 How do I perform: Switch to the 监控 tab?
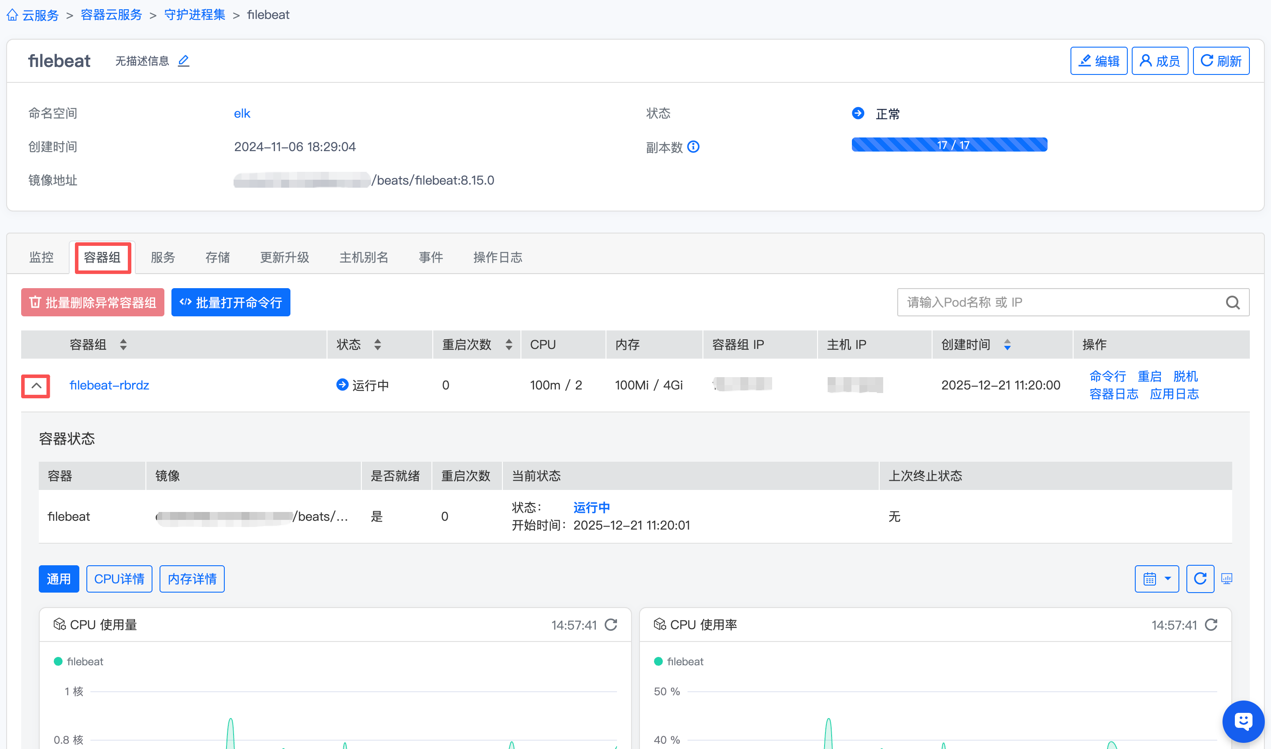pyautogui.click(x=41, y=257)
